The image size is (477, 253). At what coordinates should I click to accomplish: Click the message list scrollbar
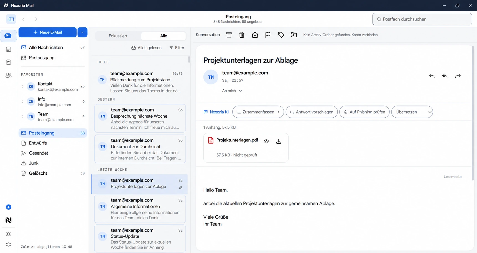189,59
